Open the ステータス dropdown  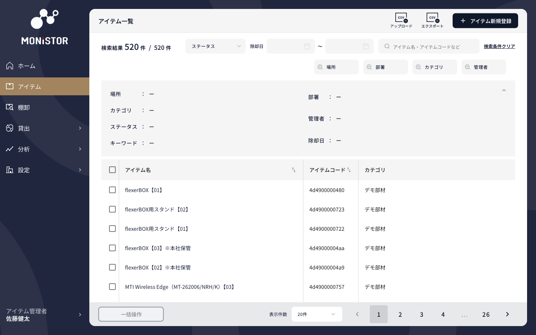pos(216,46)
